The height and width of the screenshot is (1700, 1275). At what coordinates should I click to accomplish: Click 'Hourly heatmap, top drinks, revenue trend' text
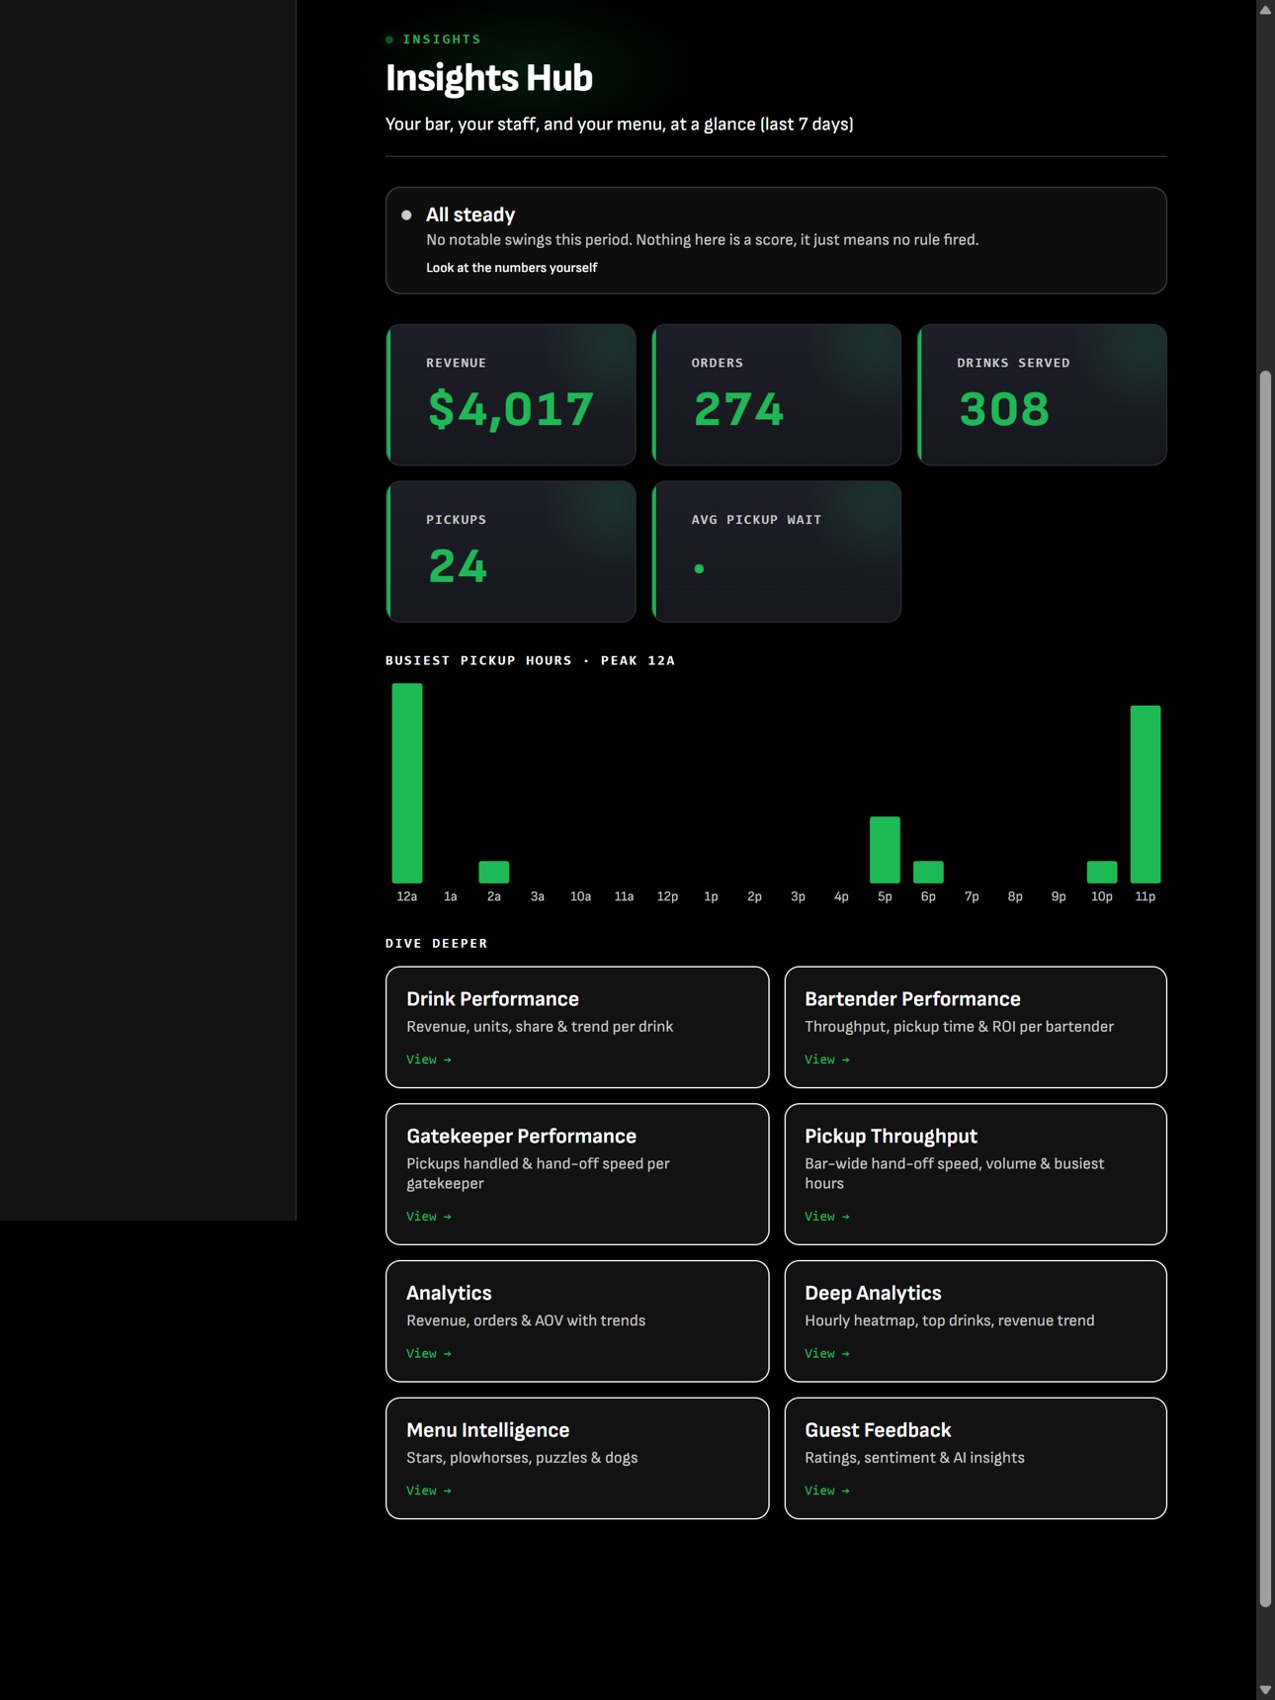(950, 1320)
